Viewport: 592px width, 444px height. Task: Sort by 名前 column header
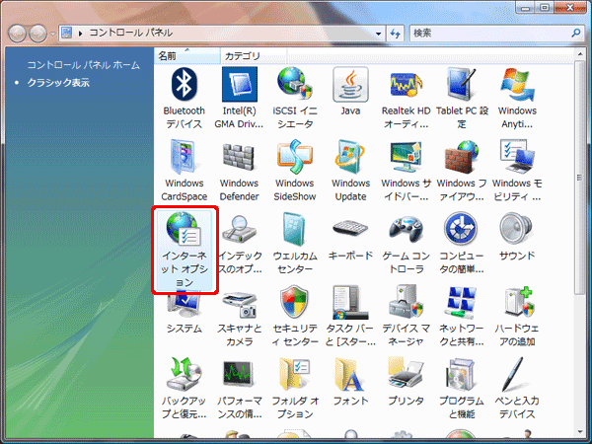(x=186, y=56)
